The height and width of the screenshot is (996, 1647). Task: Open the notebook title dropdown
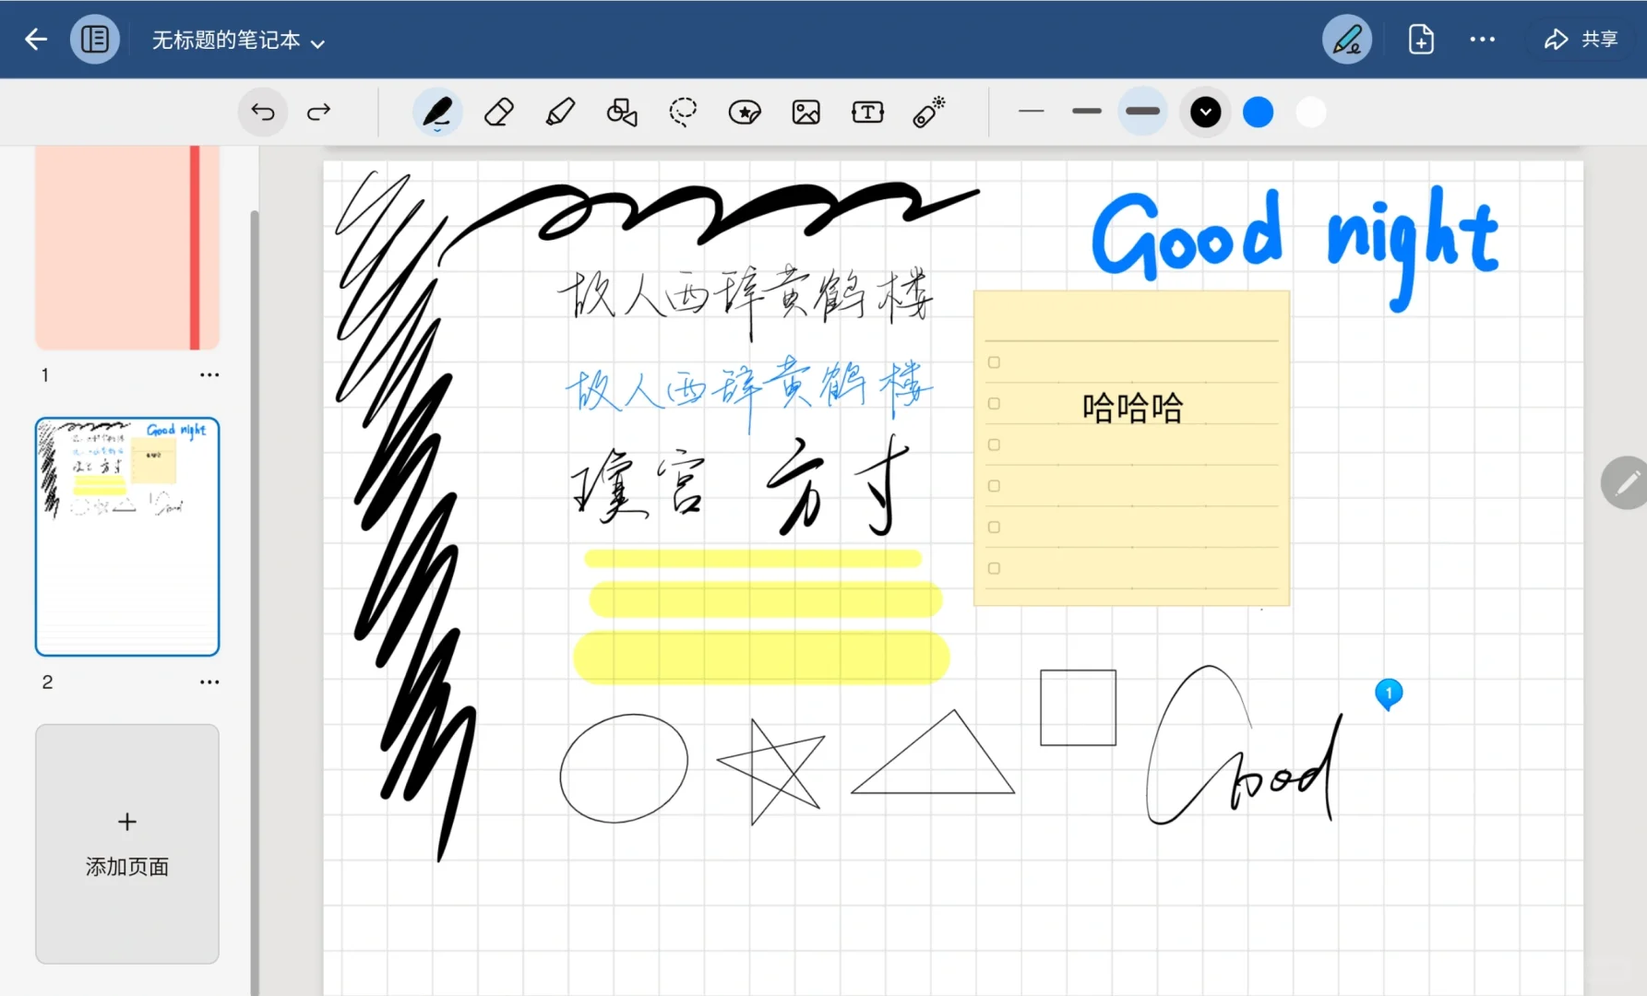tap(317, 41)
